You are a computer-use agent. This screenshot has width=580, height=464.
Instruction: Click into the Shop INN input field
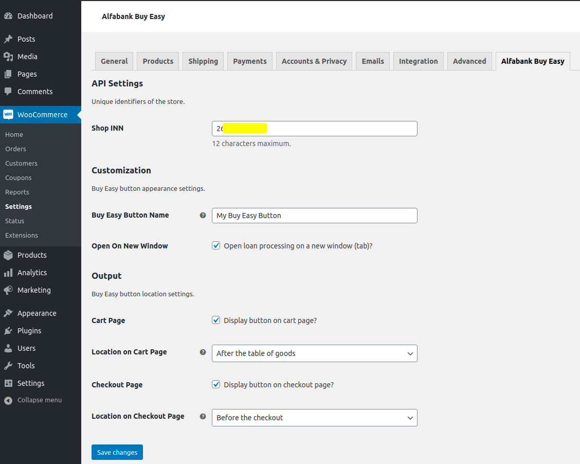coord(314,129)
